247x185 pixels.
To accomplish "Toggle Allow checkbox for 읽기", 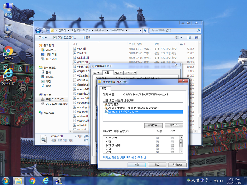I will (x=157, y=149).
